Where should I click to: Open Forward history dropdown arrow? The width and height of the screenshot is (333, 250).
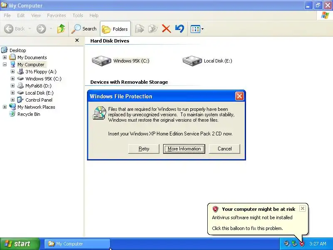[x=51, y=28]
